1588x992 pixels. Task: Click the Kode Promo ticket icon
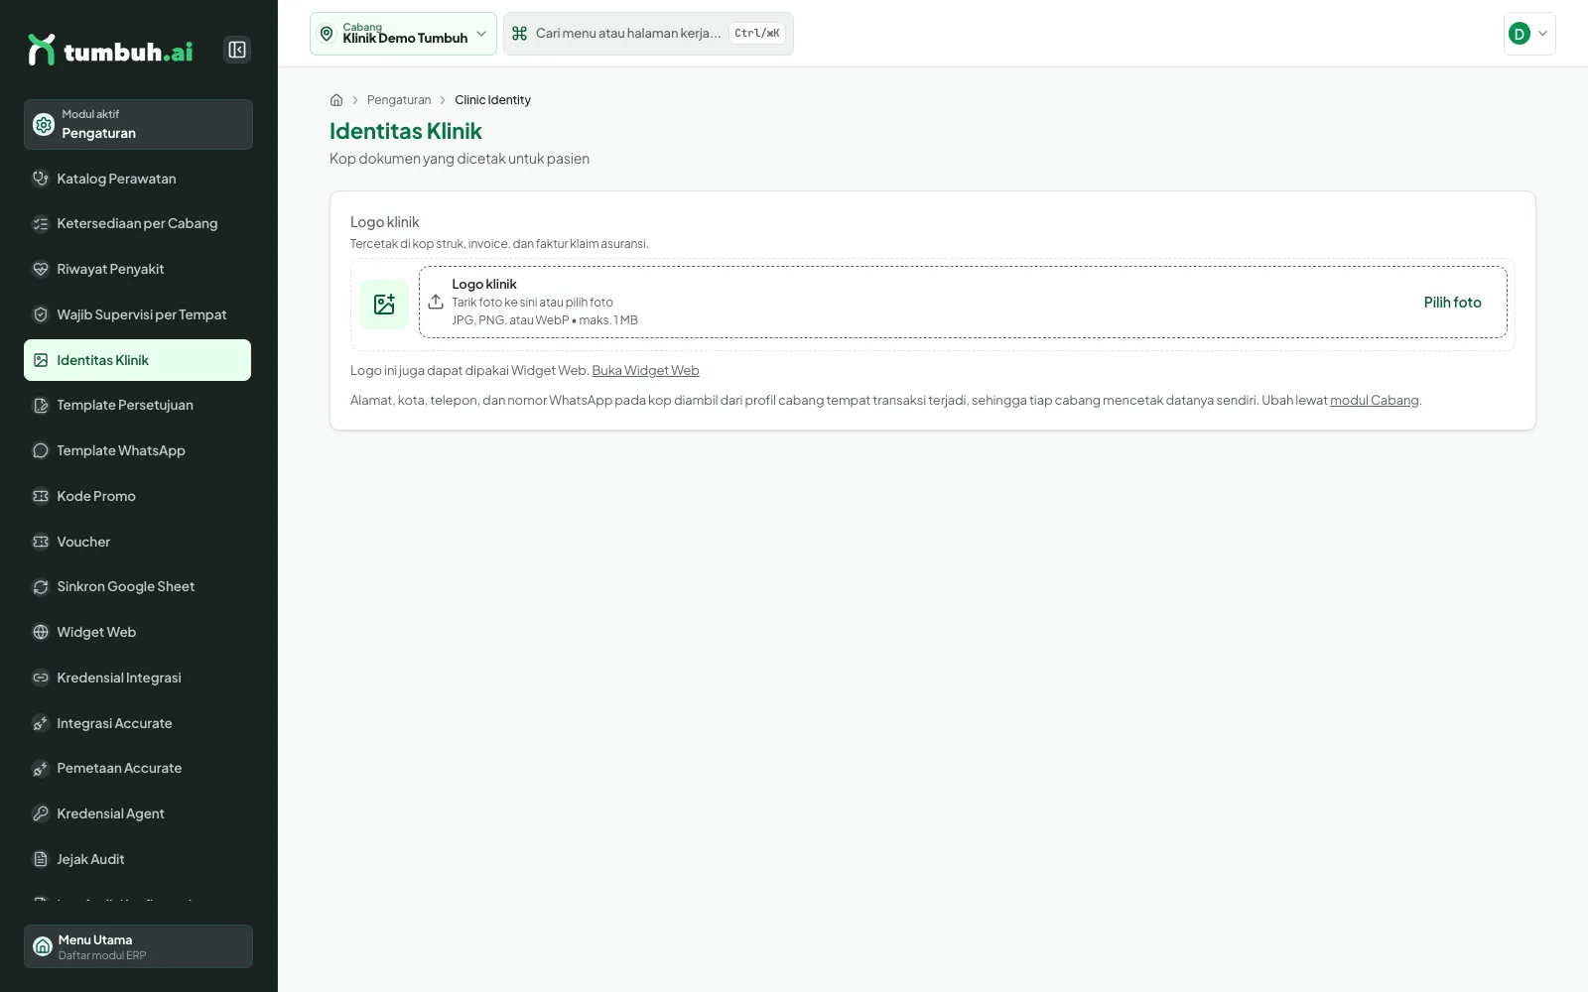(41, 496)
